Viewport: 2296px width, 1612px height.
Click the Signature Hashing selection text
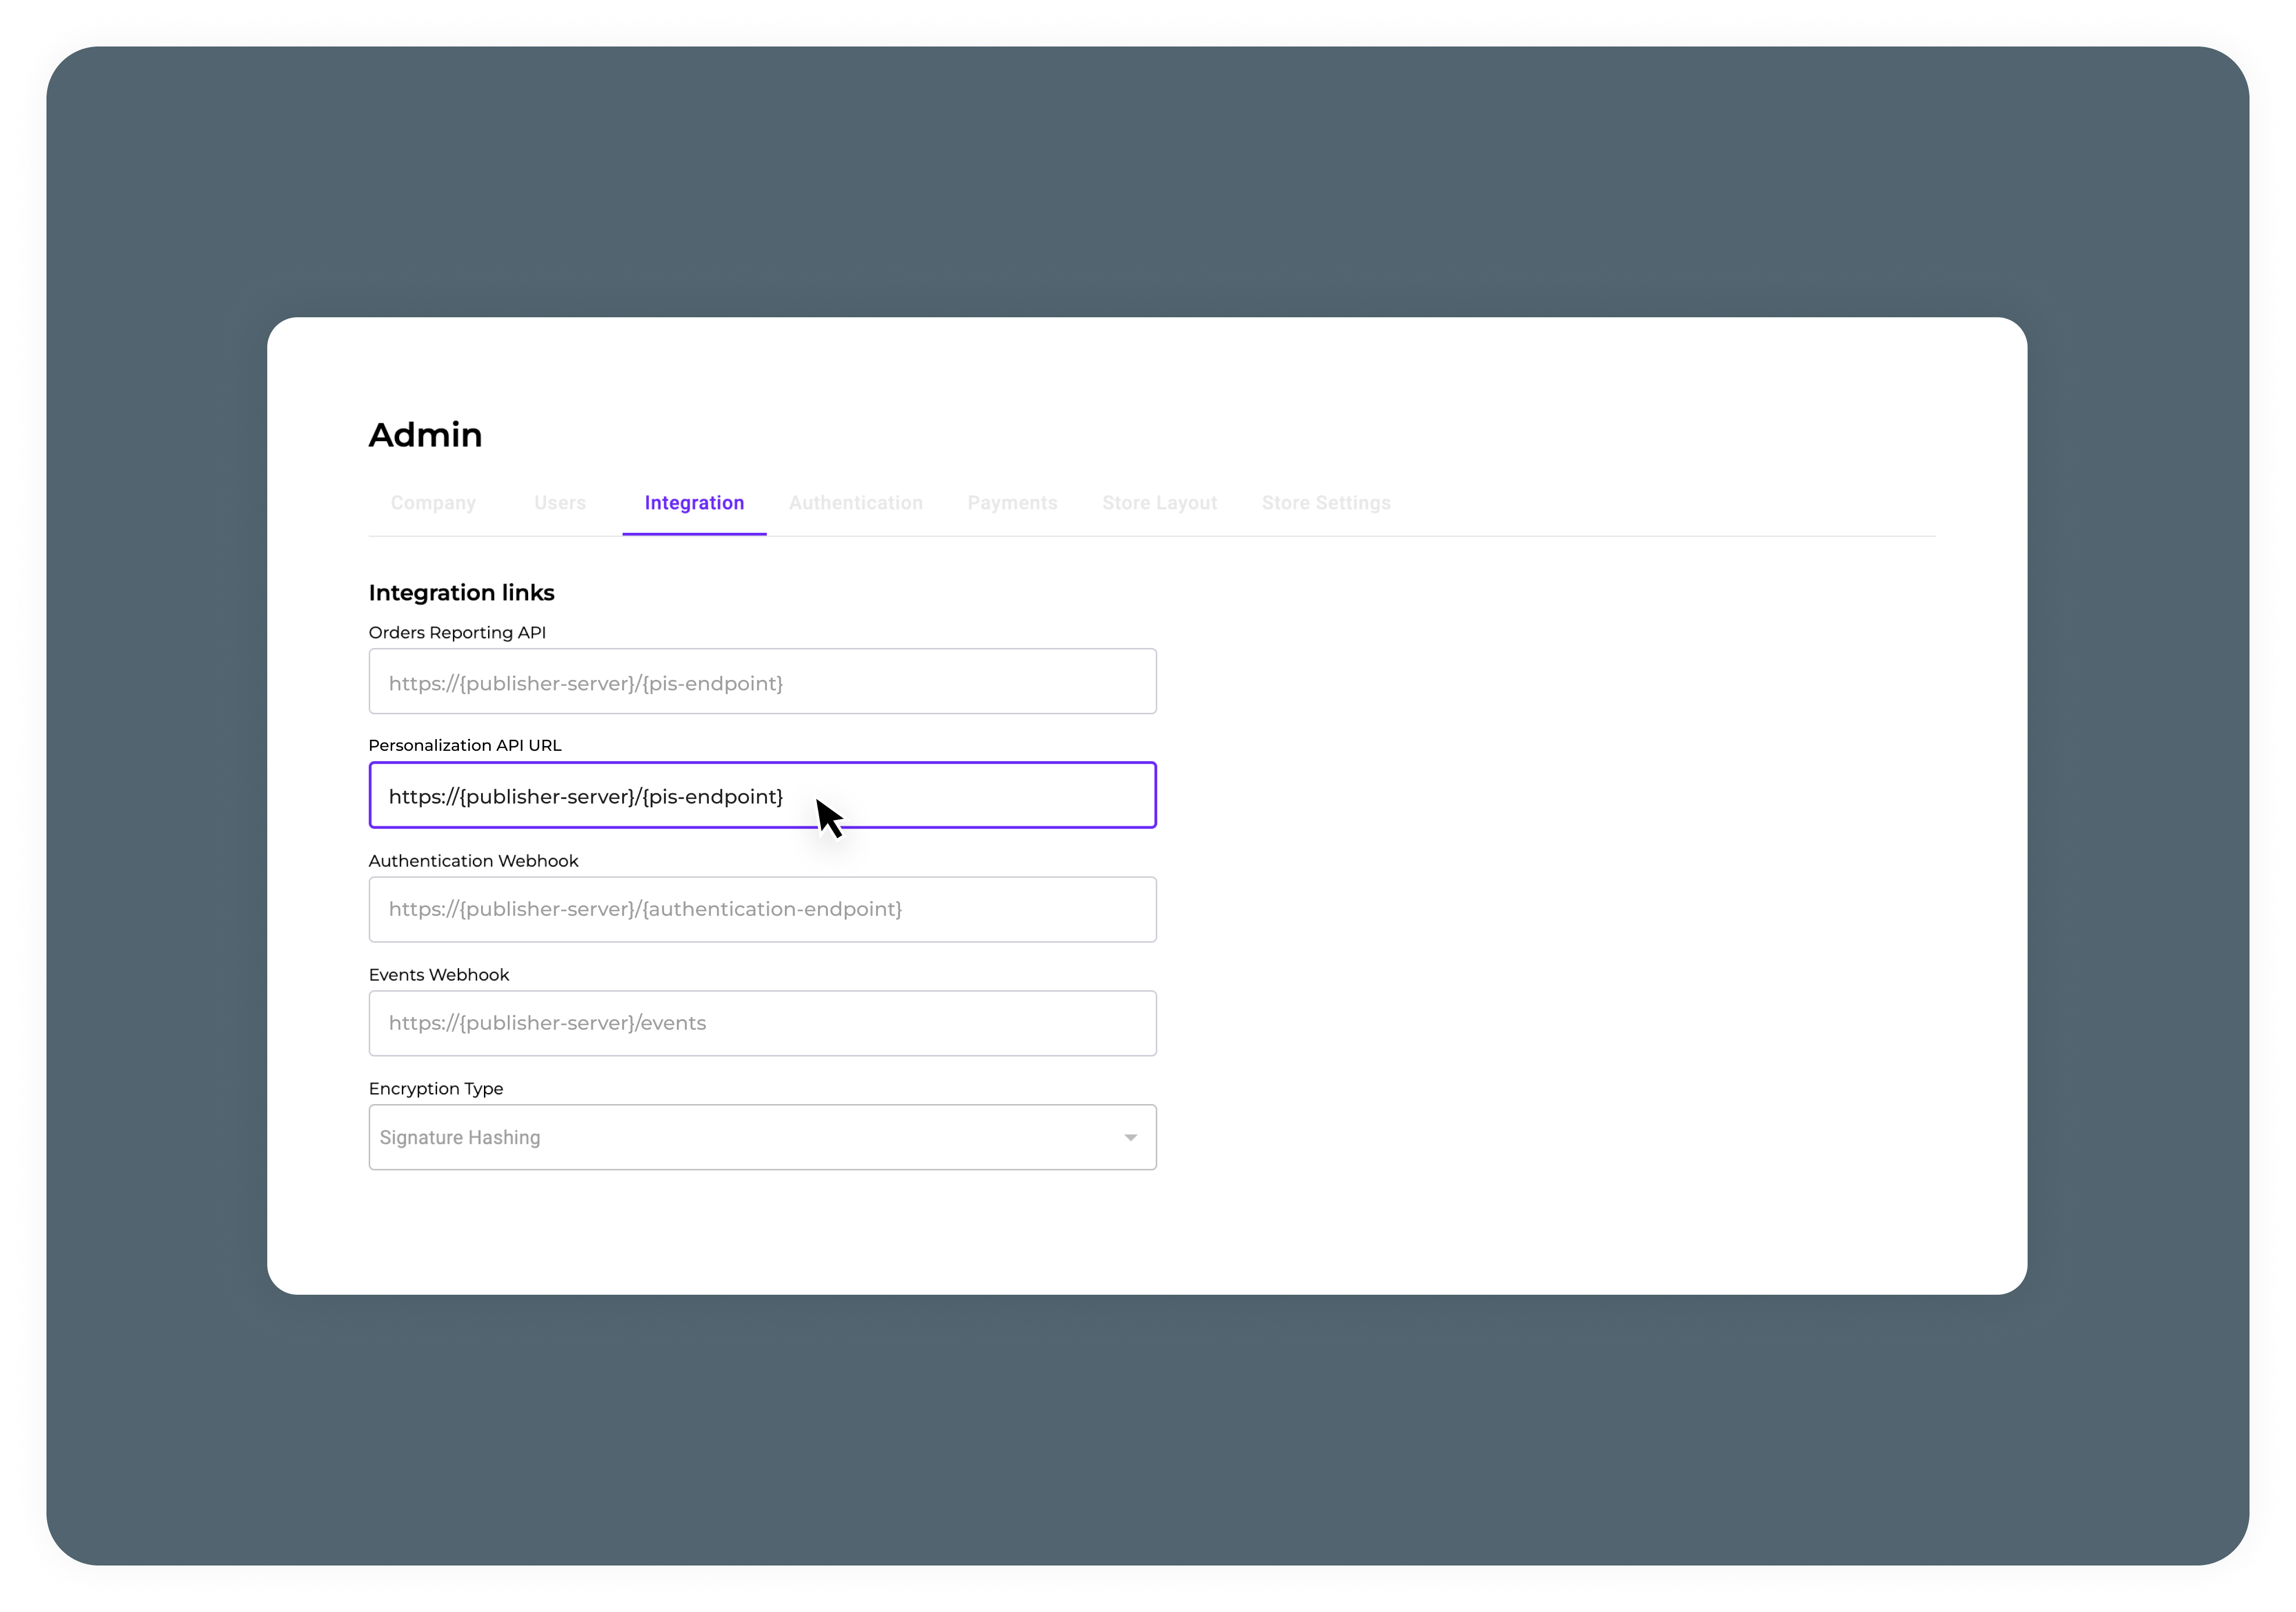(x=460, y=1138)
